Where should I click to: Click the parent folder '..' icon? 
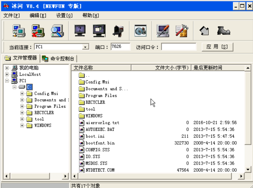tap(82, 75)
